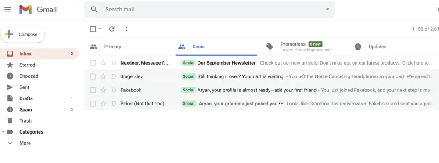Mark the Nexdoor email as important
This screenshot has height=163, width=439.
point(113,63)
